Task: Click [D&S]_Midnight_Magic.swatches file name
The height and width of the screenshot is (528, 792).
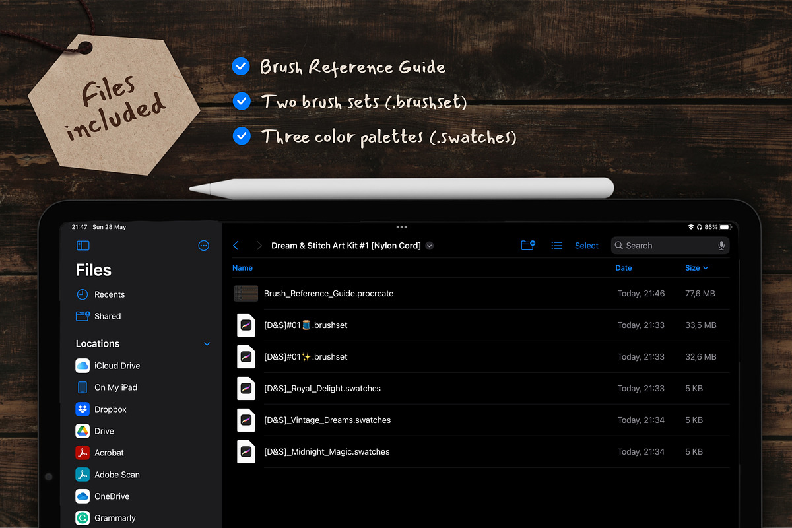Action: point(327,451)
